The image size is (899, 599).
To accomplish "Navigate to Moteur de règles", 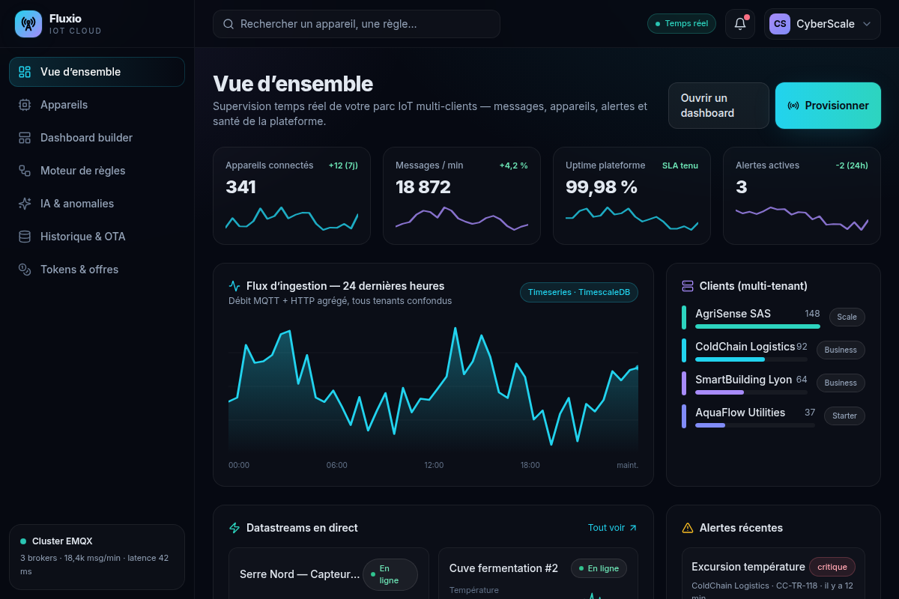I will [97, 171].
